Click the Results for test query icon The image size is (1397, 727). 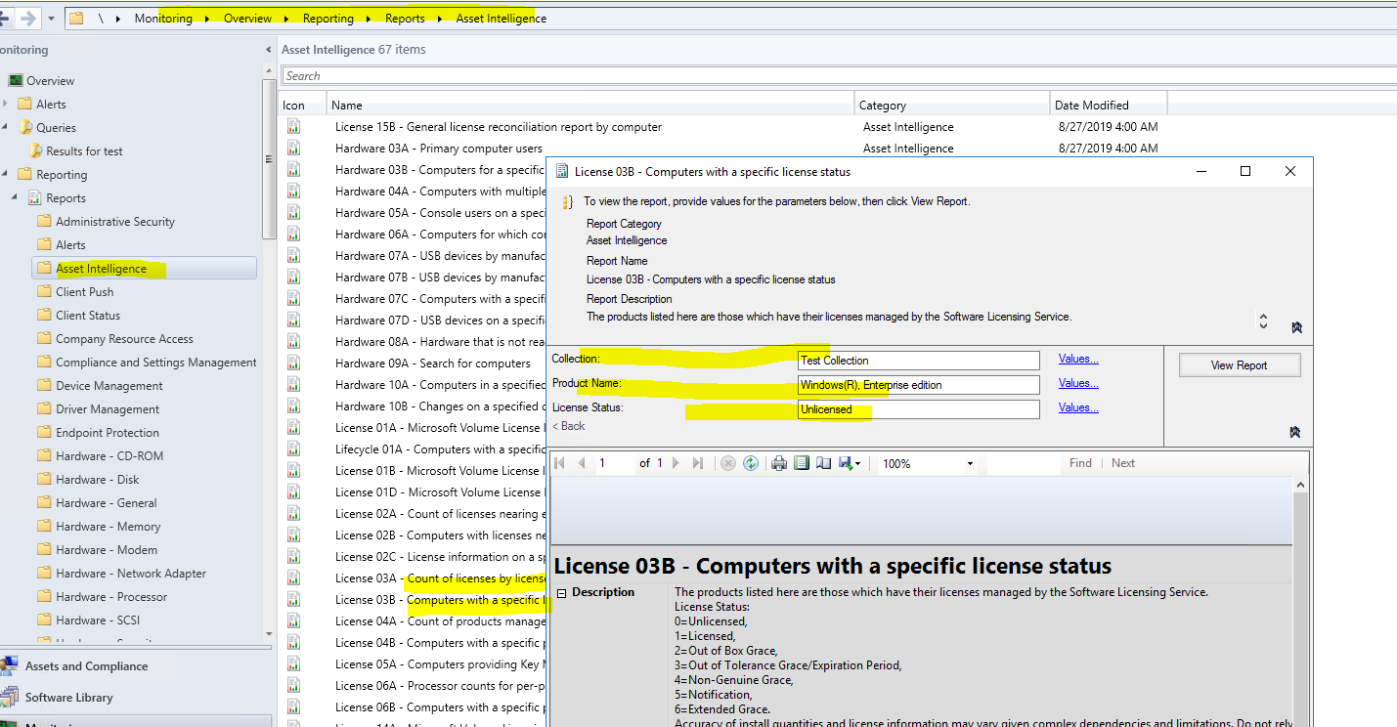36,150
